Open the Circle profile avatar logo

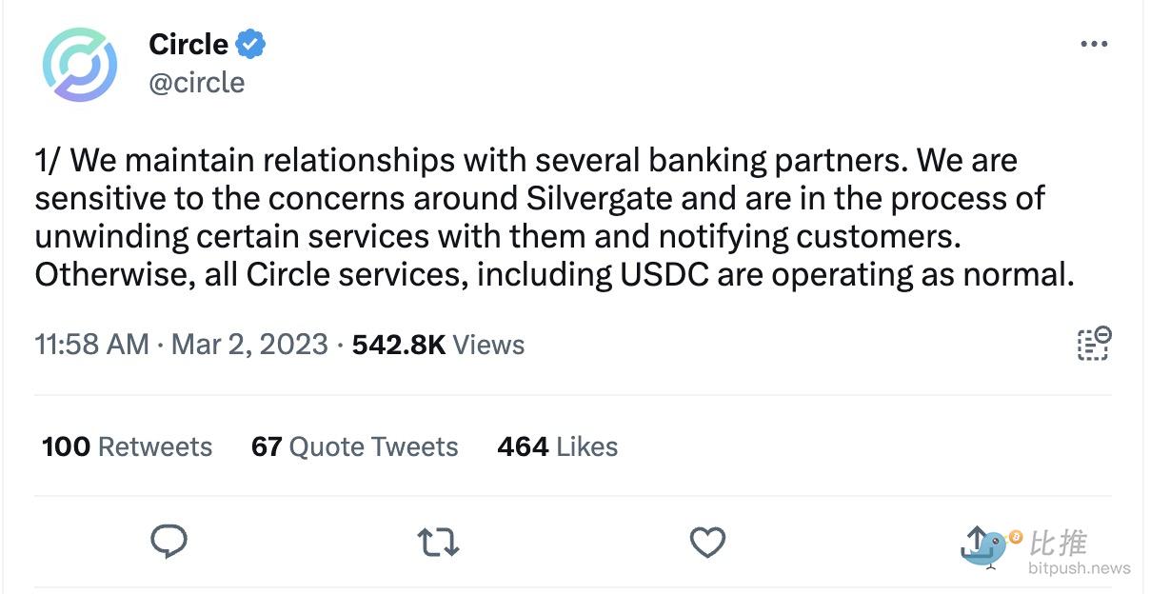click(80, 65)
